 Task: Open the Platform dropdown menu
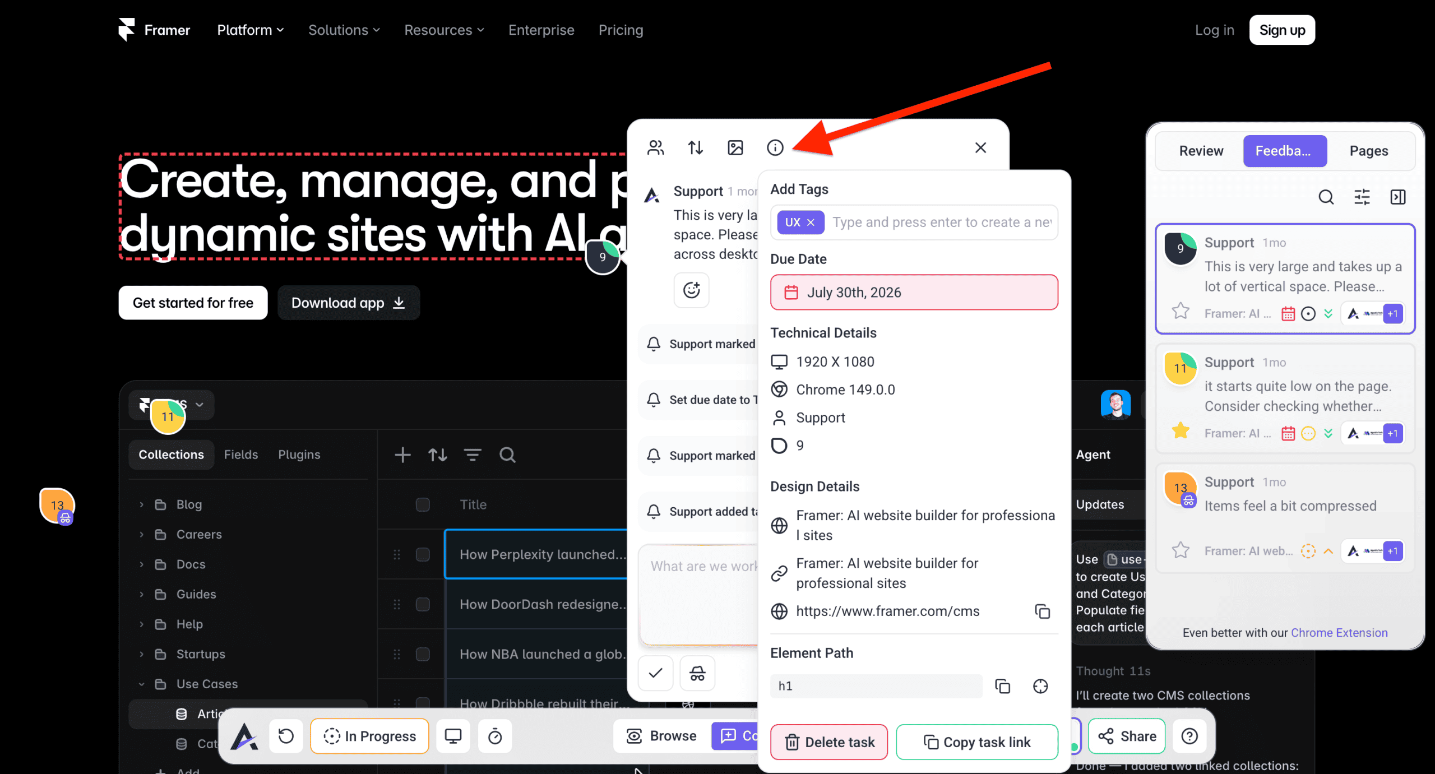pyautogui.click(x=251, y=30)
